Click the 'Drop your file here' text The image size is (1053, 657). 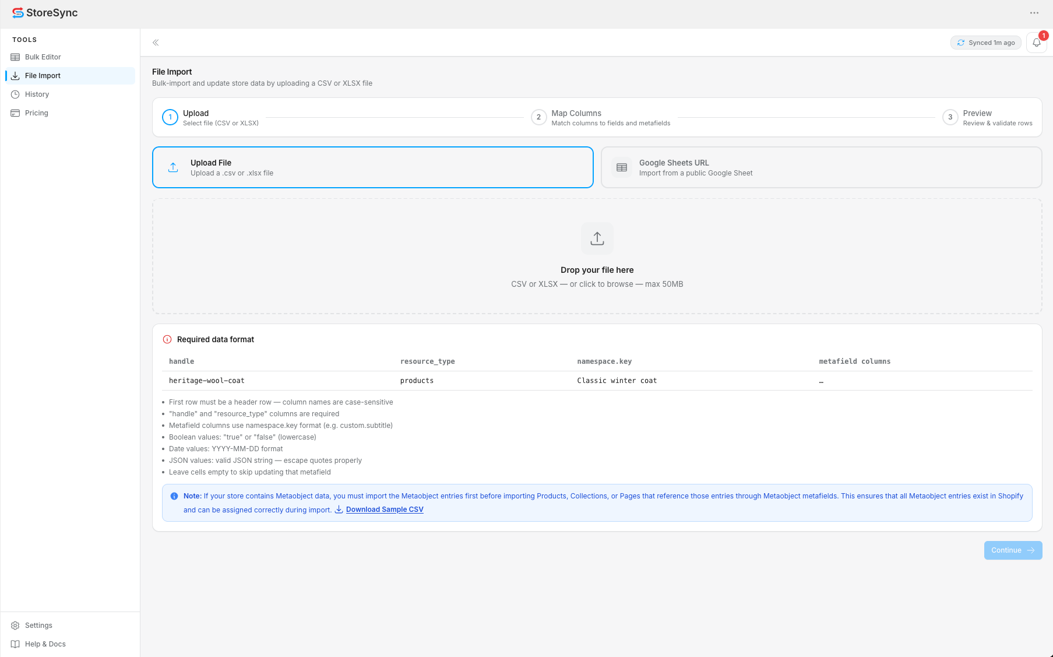597,270
